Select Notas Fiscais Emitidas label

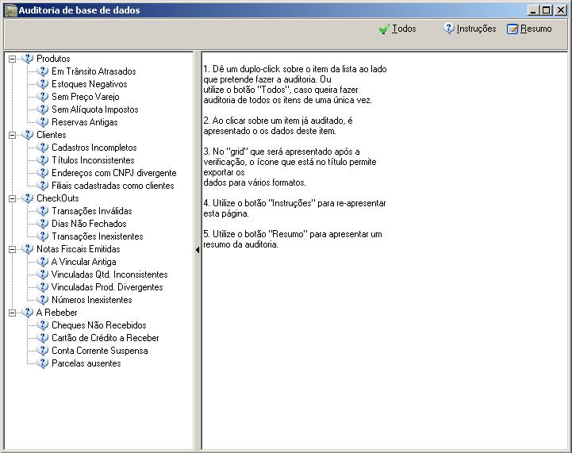(79, 249)
